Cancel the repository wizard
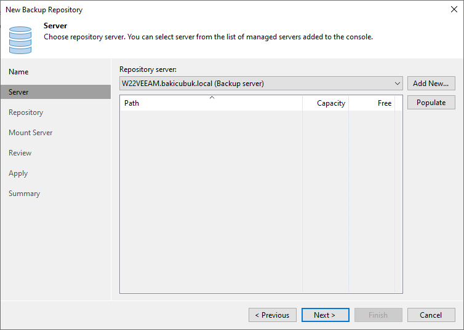The image size is (464, 330). click(x=431, y=315)
